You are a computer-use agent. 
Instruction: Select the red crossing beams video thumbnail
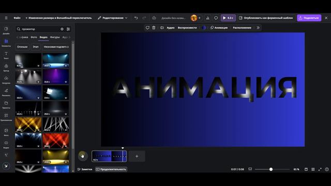56,141
